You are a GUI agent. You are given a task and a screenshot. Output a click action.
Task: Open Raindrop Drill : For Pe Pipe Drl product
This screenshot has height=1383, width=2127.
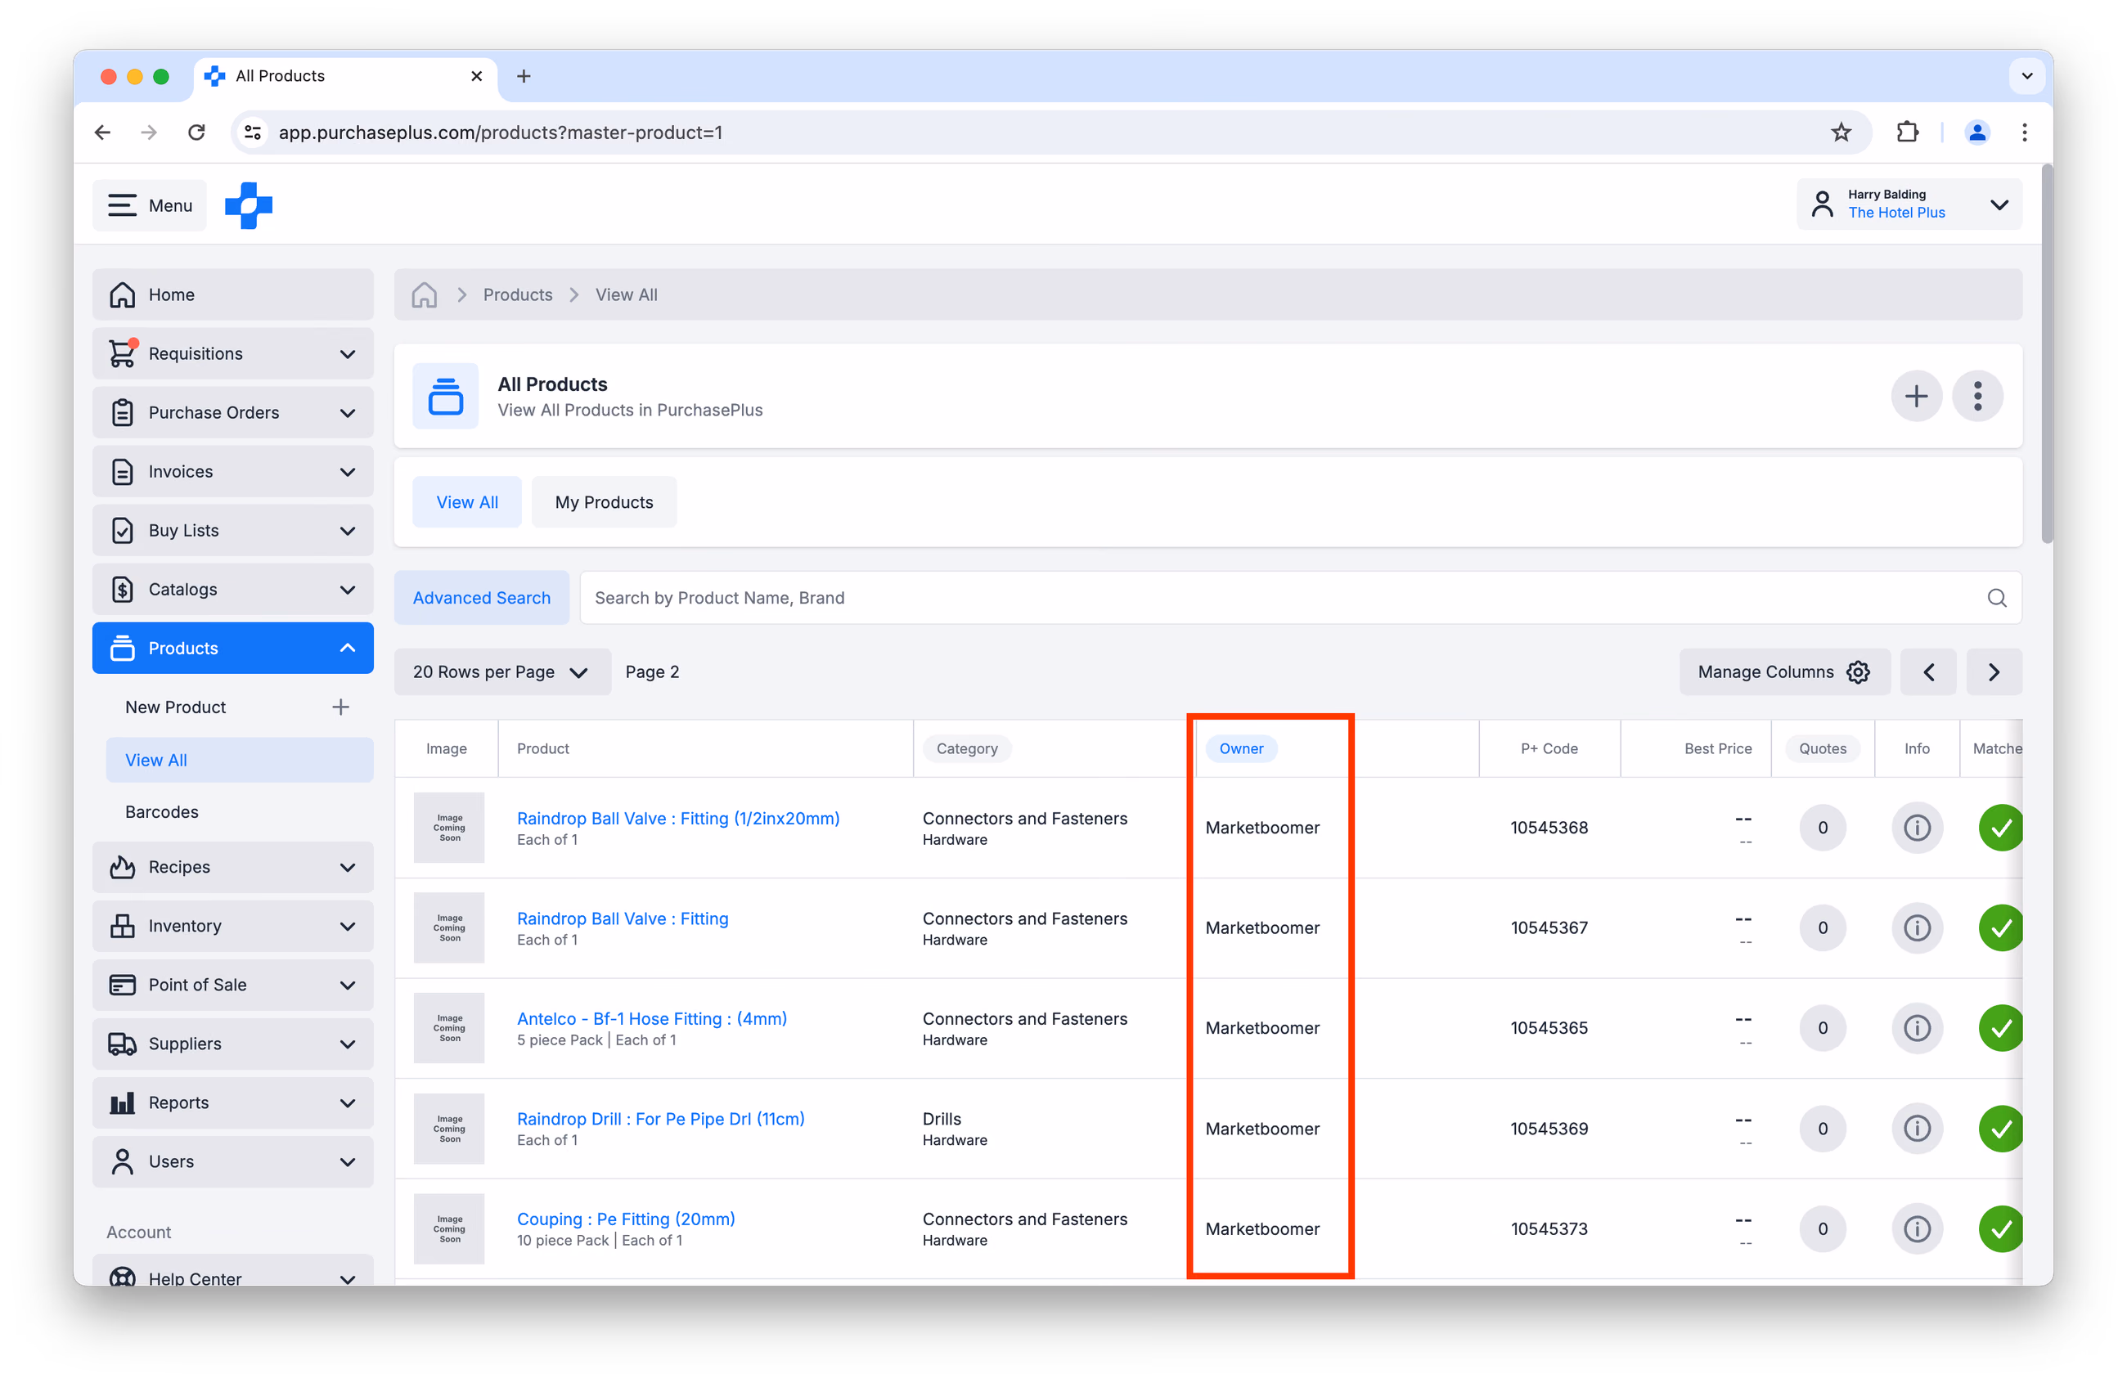click(661, 1119)
